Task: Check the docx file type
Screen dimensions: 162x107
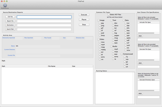Action: pyautogui.click(x=113, y=26)
